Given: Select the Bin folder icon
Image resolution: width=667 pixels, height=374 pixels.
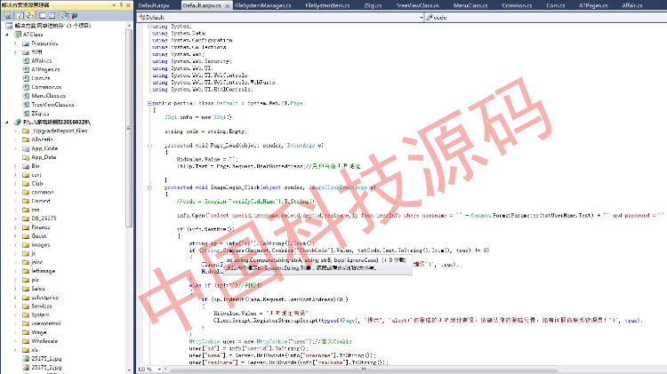Looking at the screenshot, I should point(26,166).
